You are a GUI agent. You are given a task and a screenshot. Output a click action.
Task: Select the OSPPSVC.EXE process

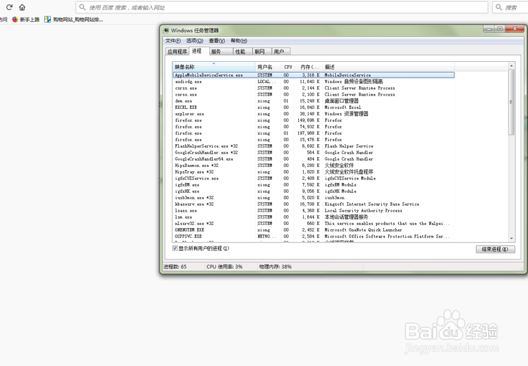[314, 237]
